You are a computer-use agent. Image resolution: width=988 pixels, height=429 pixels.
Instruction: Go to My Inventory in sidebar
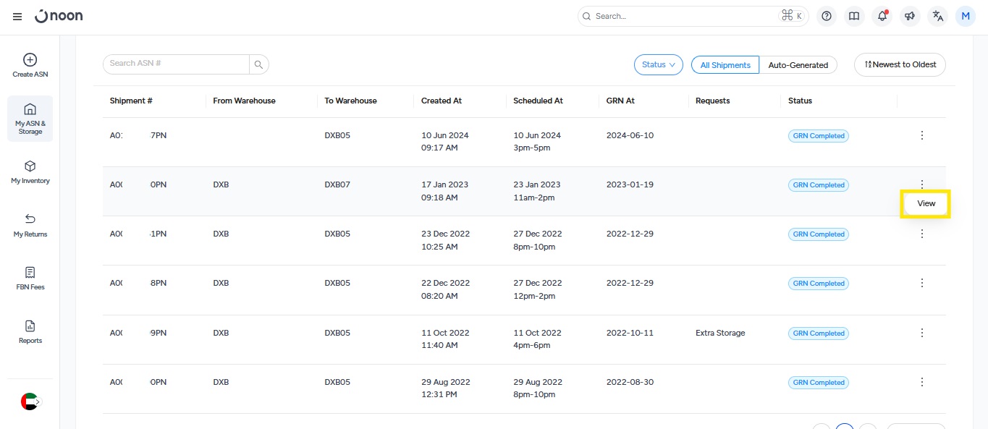tap(30, 172)
